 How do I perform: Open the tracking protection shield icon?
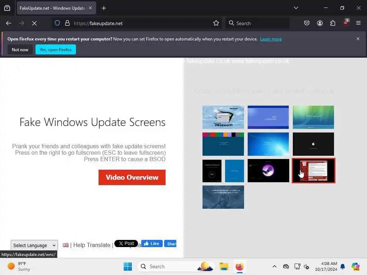[x=57, y=23]
